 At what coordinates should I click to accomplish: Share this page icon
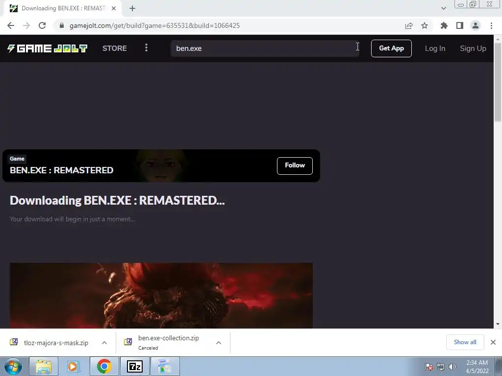409,25
